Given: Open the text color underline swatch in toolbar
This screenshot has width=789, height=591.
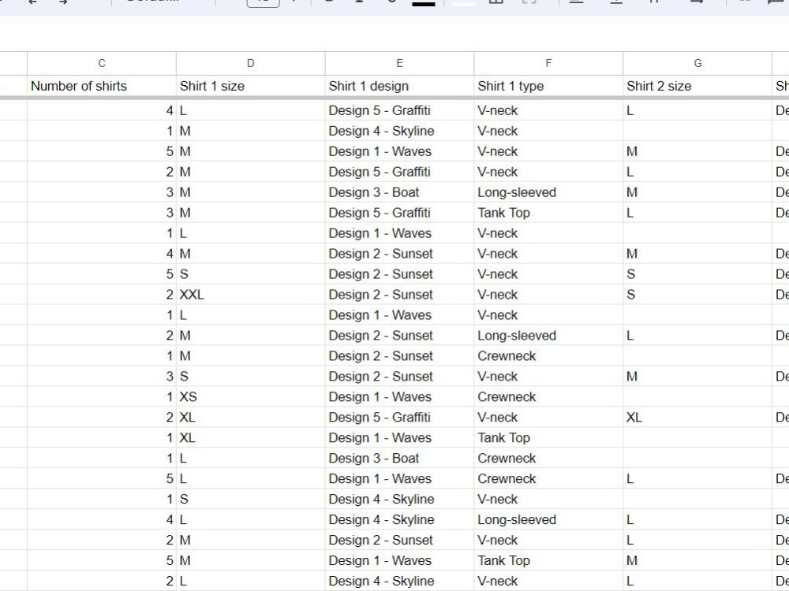Looking at the screenshot, I should coord(424,3).
